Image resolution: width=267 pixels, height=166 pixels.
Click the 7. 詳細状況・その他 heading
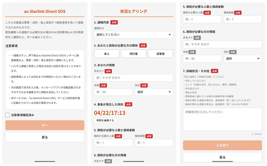[x=196, y=71]
